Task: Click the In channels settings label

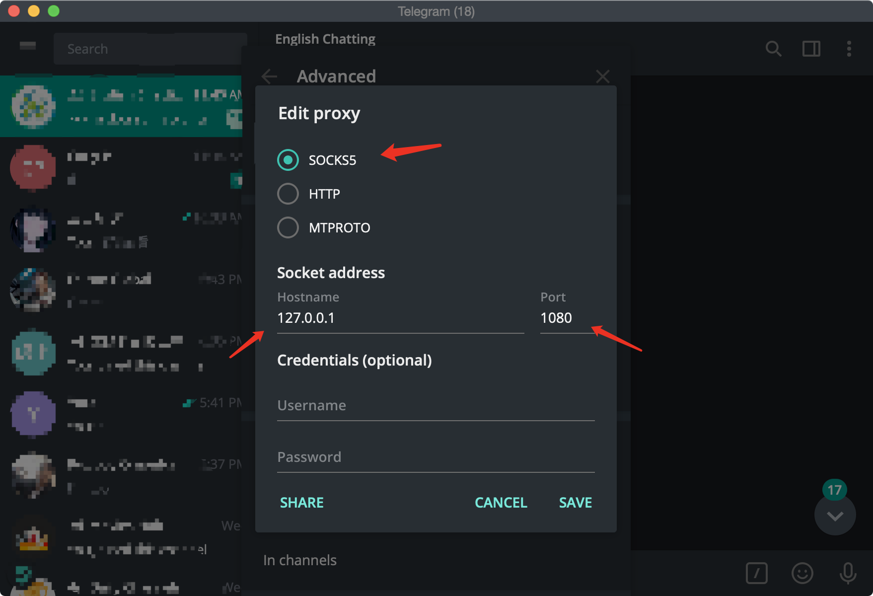Action: click(x=300, y=560)
